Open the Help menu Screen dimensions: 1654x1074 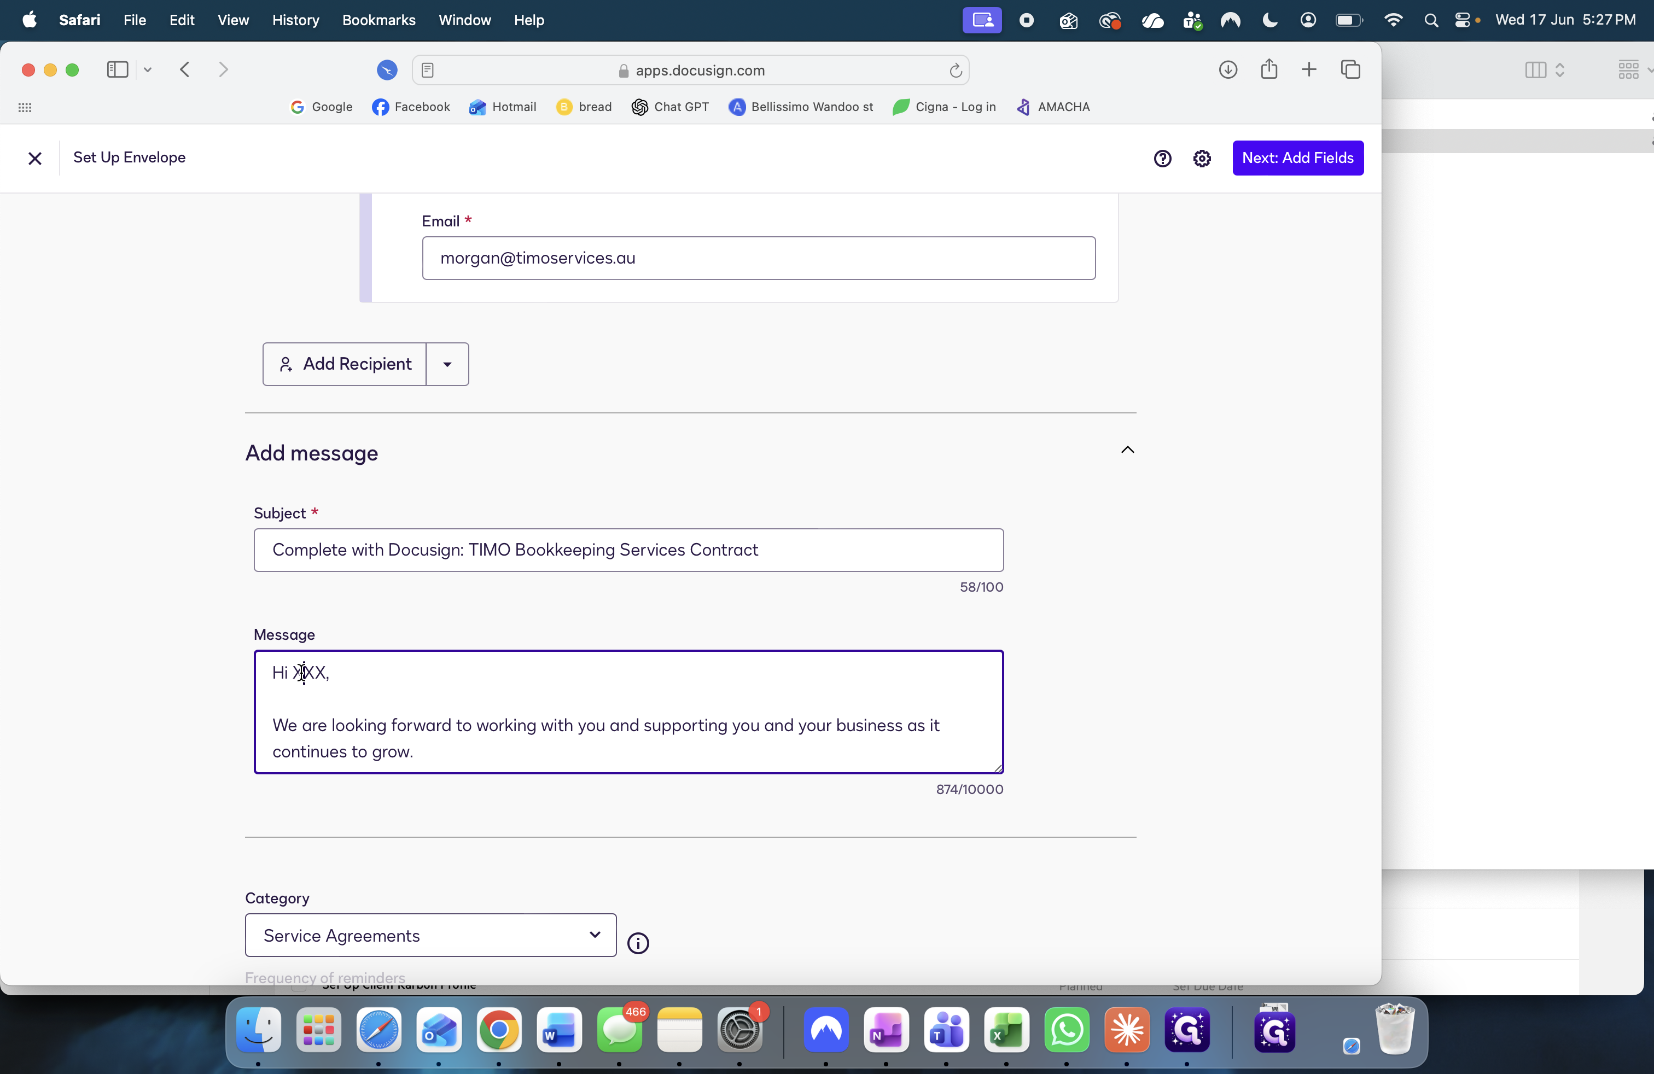529,20
